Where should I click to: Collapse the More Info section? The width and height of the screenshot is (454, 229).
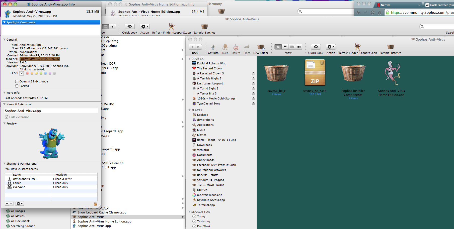pos(4,93)
